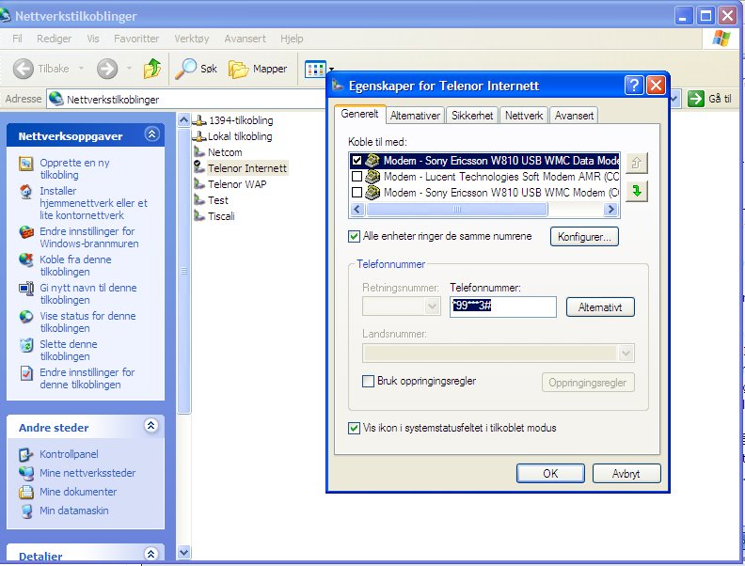Select the Netcom dial-up connection icon

click(x=199, y=152)
